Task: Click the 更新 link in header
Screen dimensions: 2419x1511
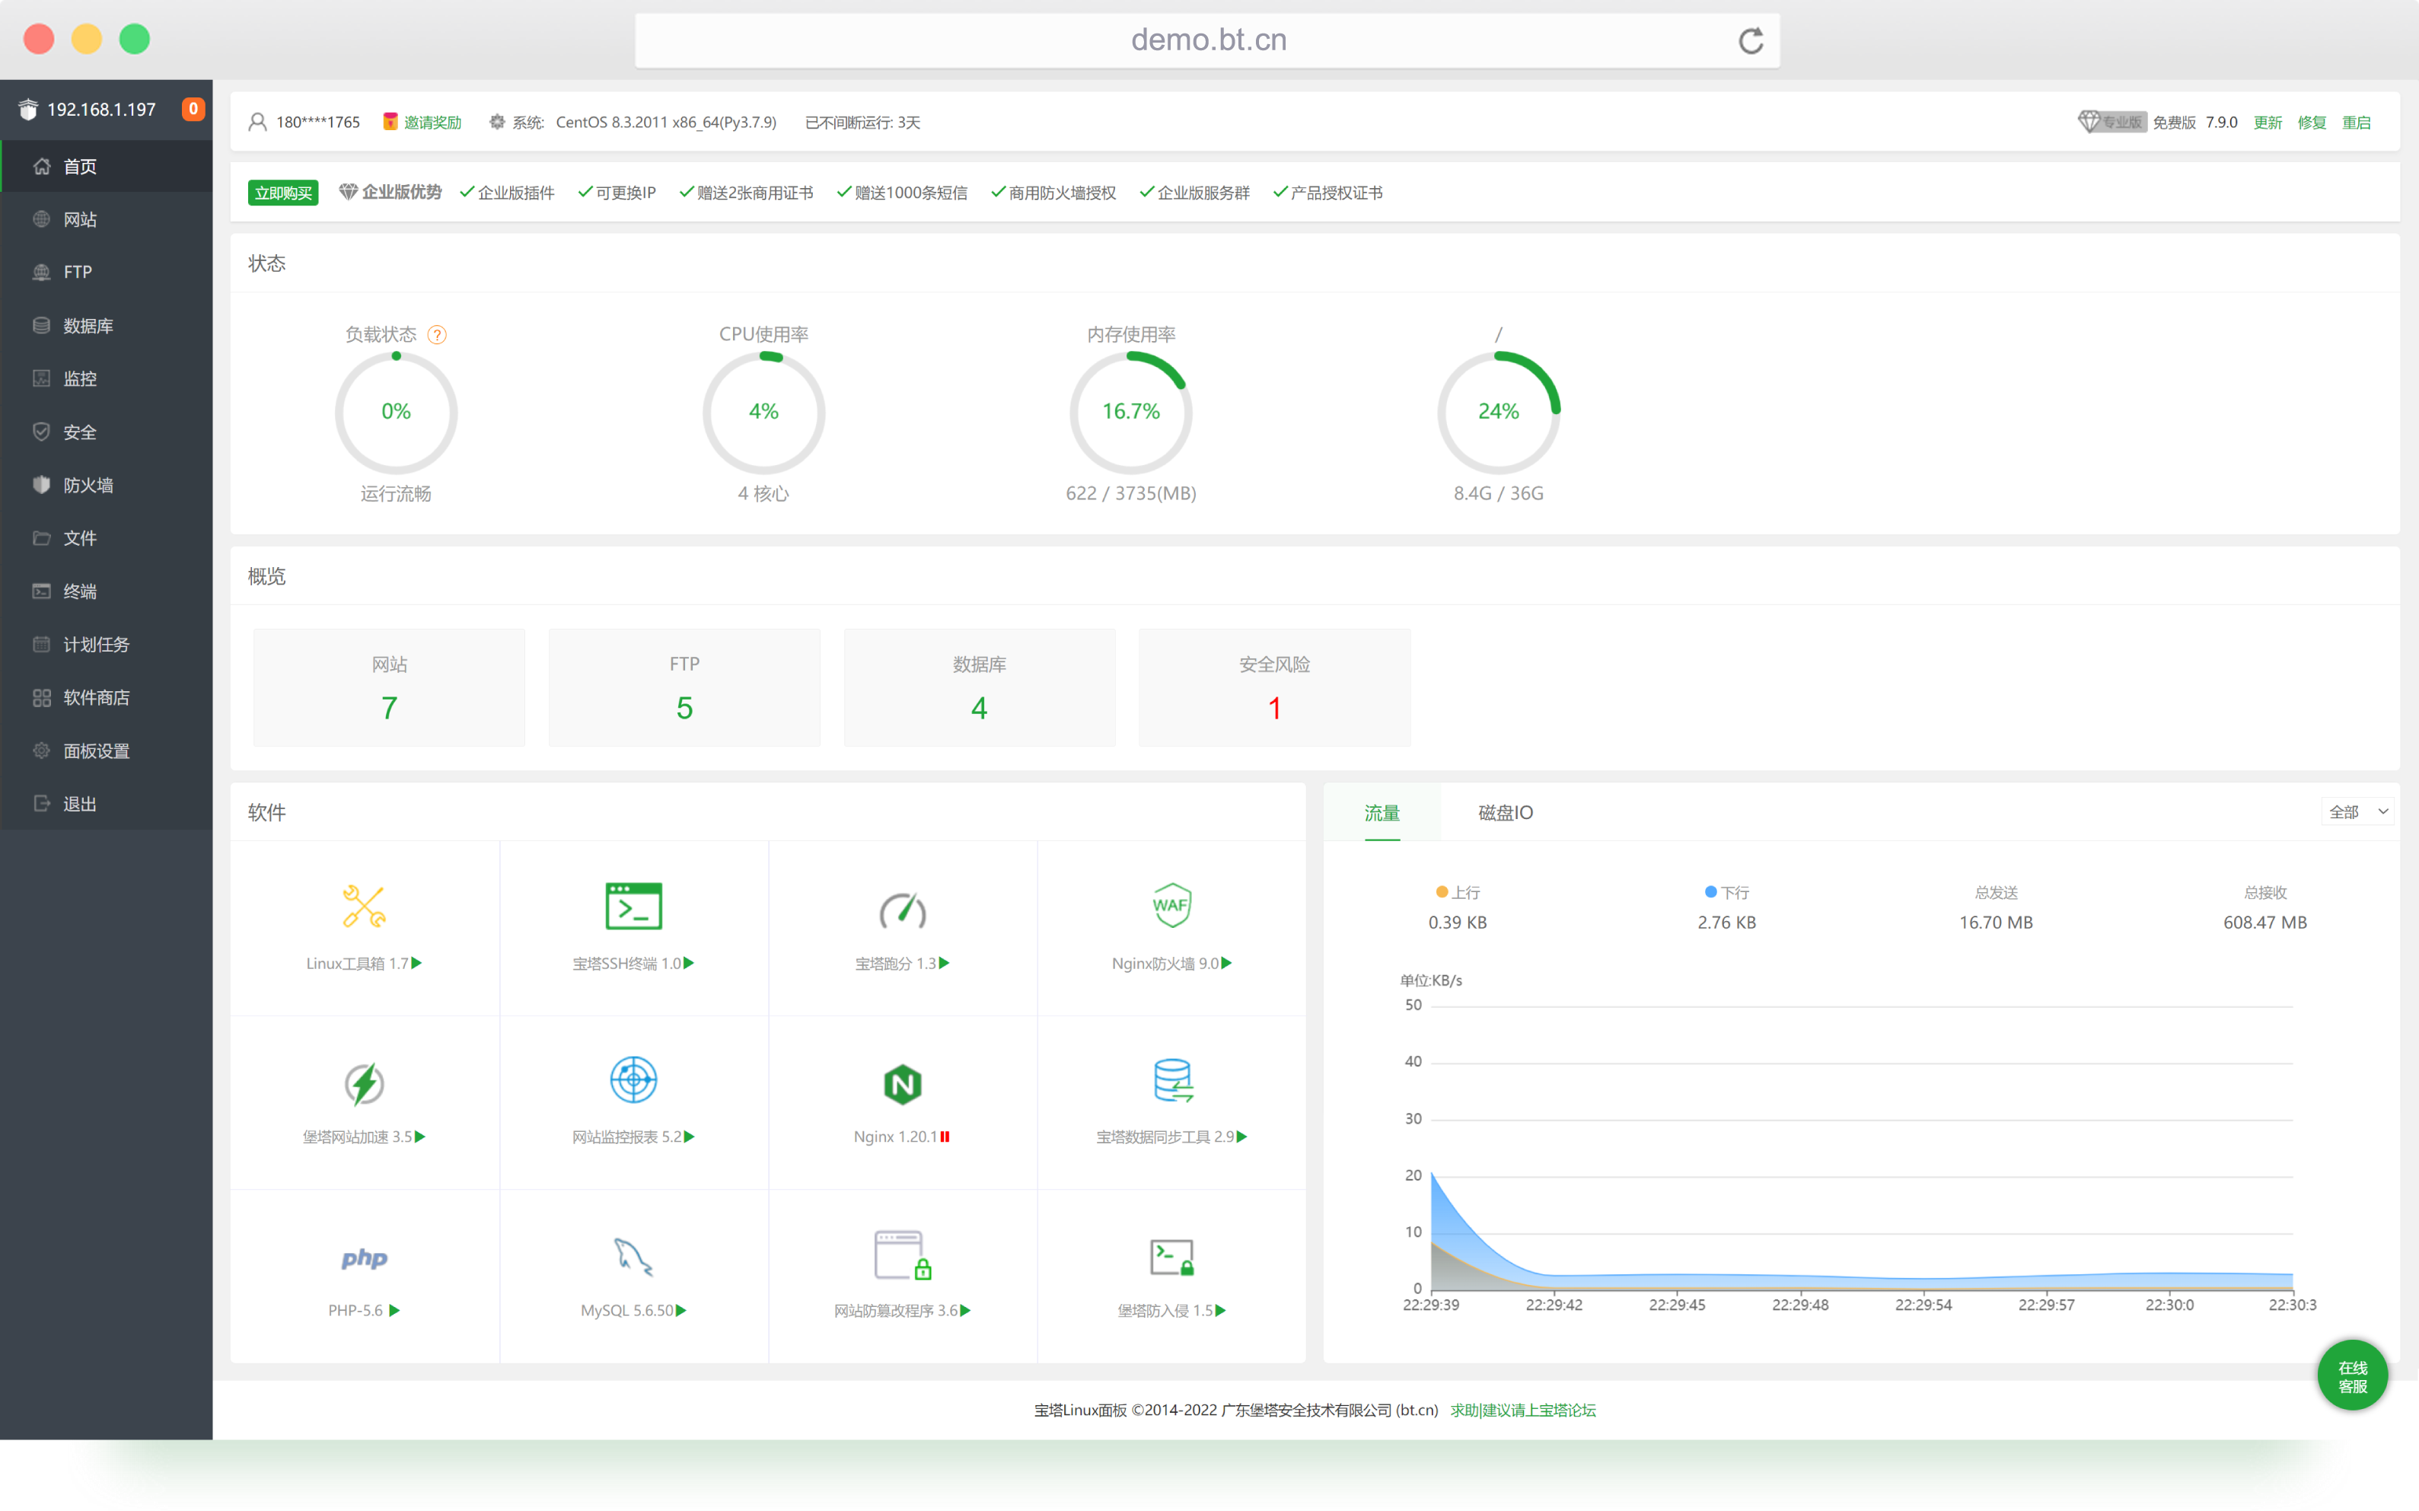Action: point(2267,122)
